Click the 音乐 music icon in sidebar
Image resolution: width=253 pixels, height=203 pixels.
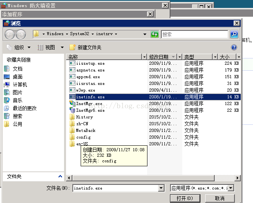click(7, 100)
